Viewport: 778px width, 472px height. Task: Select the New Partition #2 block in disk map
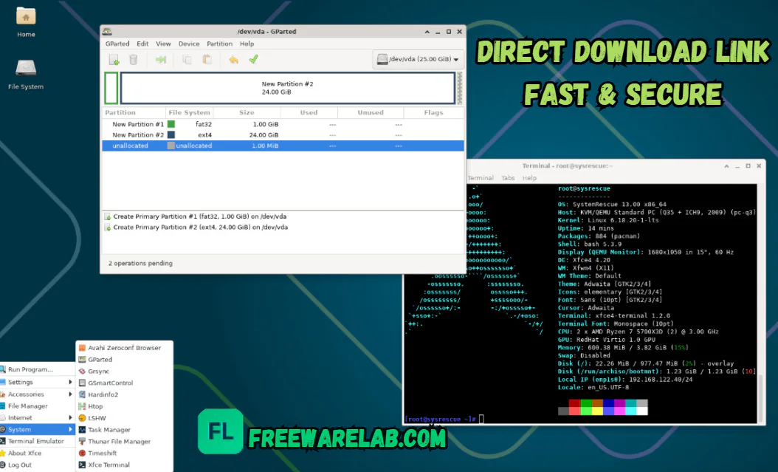[288, 88]
